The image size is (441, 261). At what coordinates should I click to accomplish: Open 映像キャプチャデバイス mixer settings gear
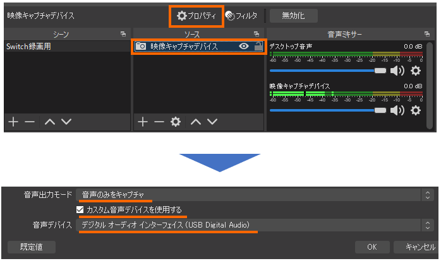click(415, 110)
